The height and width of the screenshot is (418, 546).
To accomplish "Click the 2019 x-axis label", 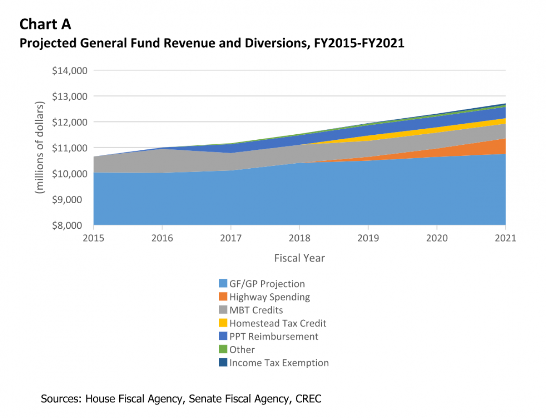I will pos(368,238).
